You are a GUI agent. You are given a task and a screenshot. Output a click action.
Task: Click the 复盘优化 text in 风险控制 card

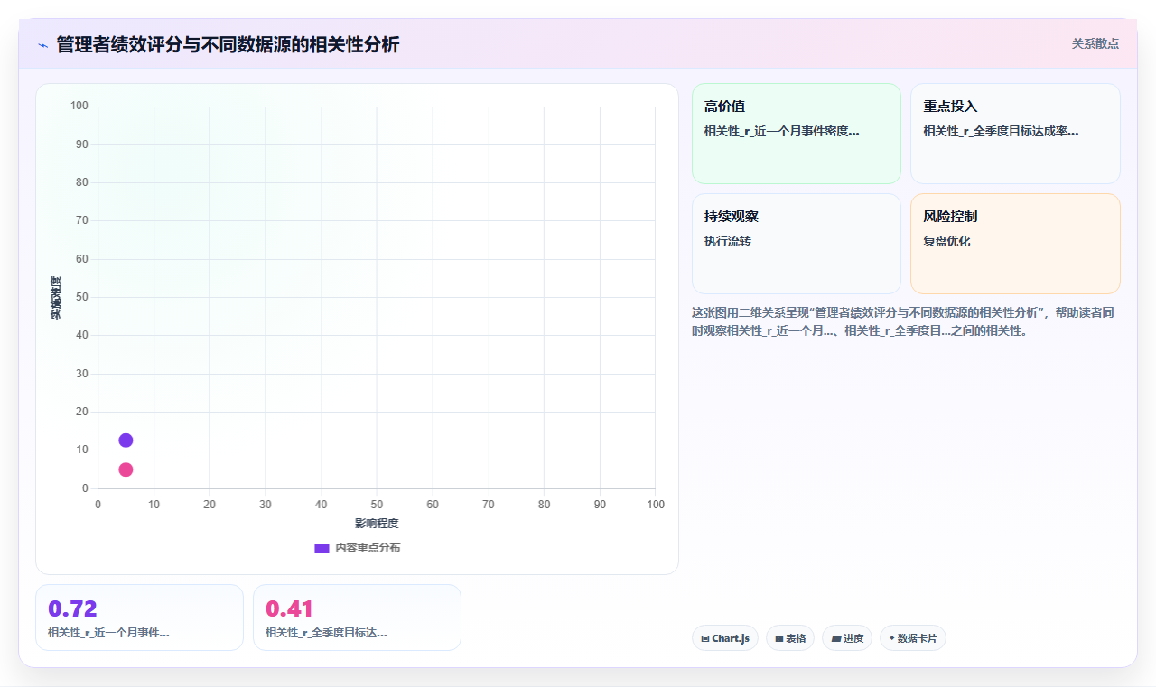(x=946, y=241)
